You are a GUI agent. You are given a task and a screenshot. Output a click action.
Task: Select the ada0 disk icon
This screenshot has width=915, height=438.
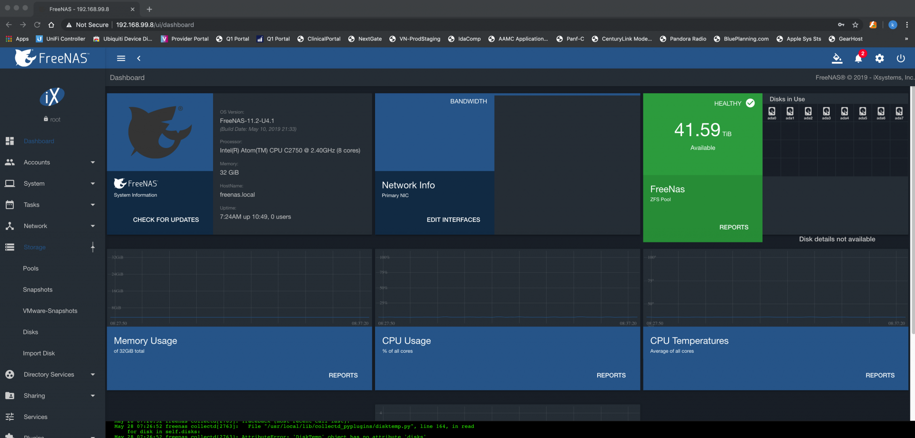pyautogui.click(x=772, y=113)
